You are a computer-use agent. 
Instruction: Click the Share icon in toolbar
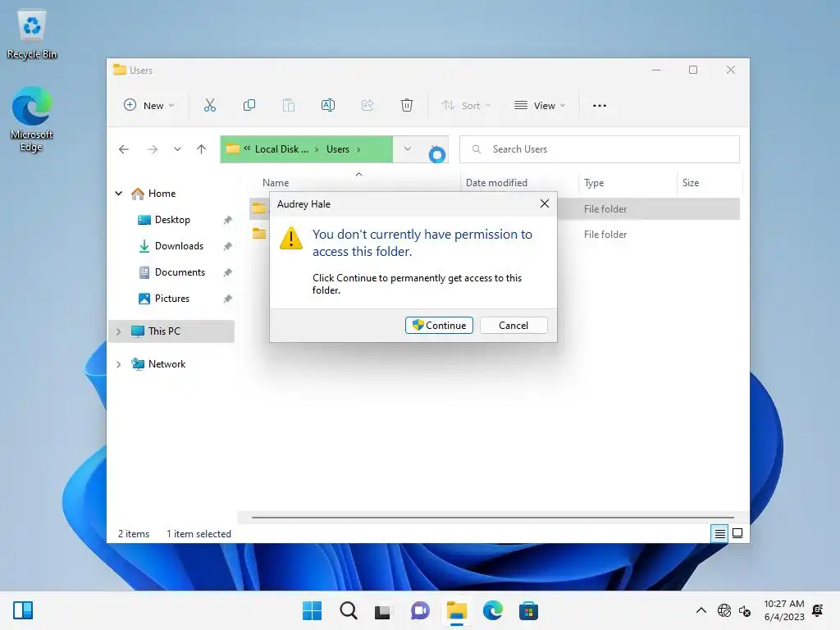(x=367, y=106)
